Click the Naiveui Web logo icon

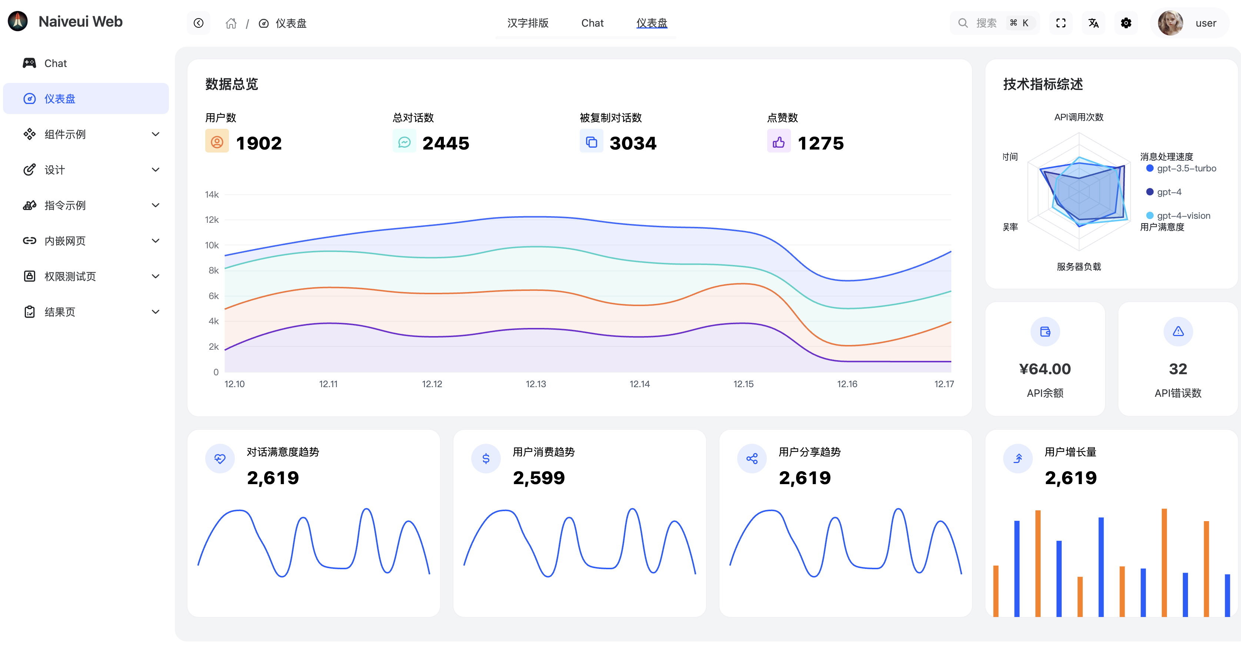pos(18,21)
